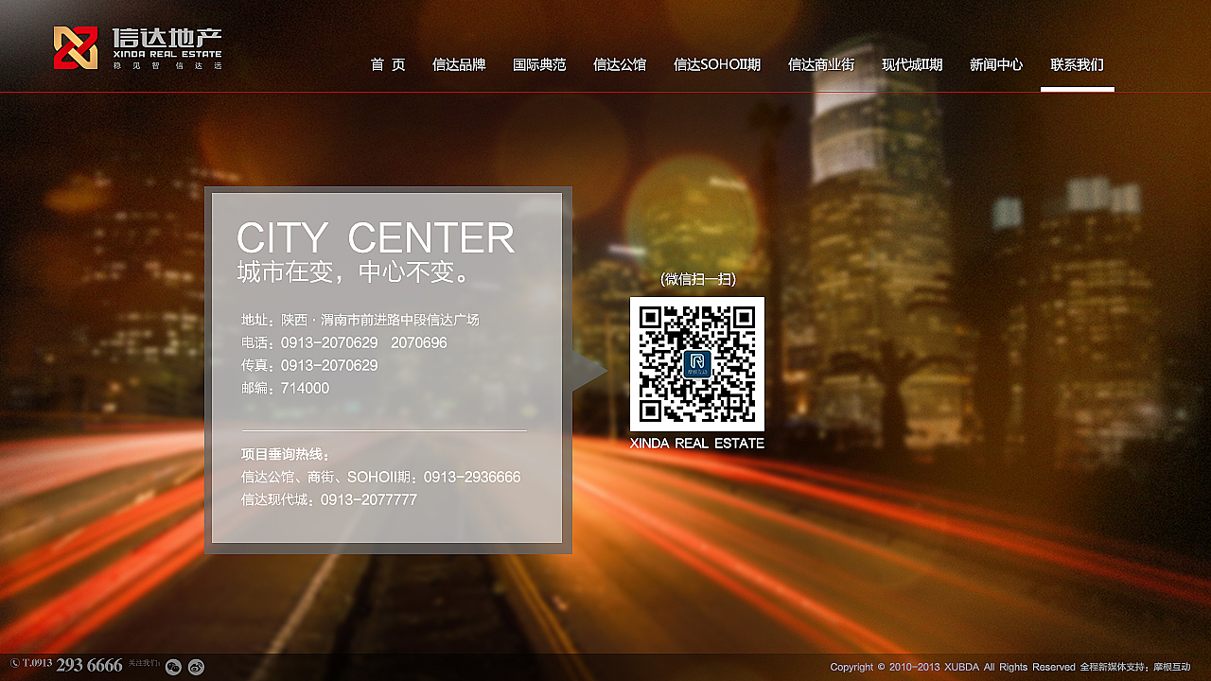Open the 信达SOHOII期 menu item
Screen dimensions: 1211x681
click(717, 64)
